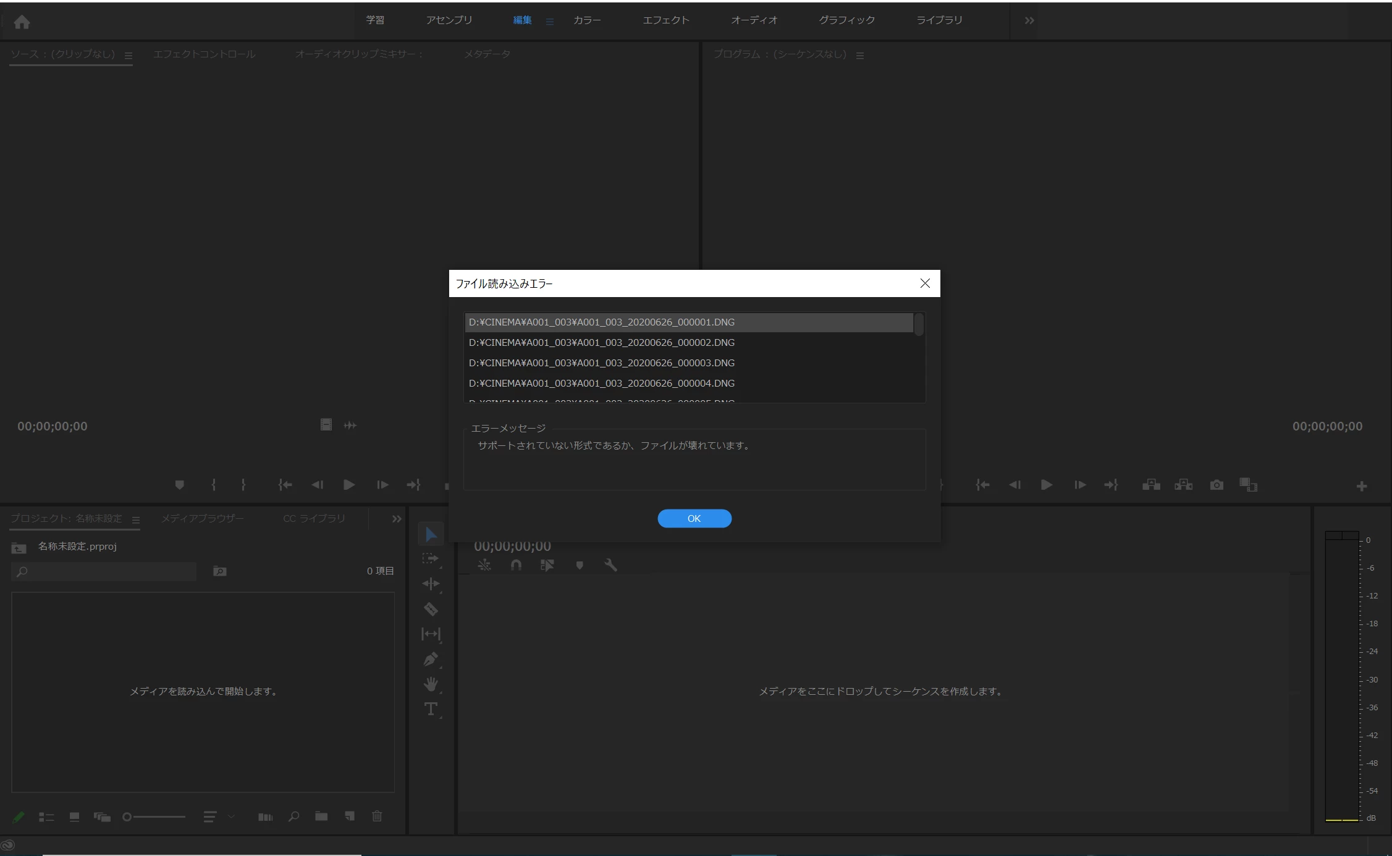Expand hidden project panel tabs
The height and width of the screenshot is (856, 1392).
[397, 519]
